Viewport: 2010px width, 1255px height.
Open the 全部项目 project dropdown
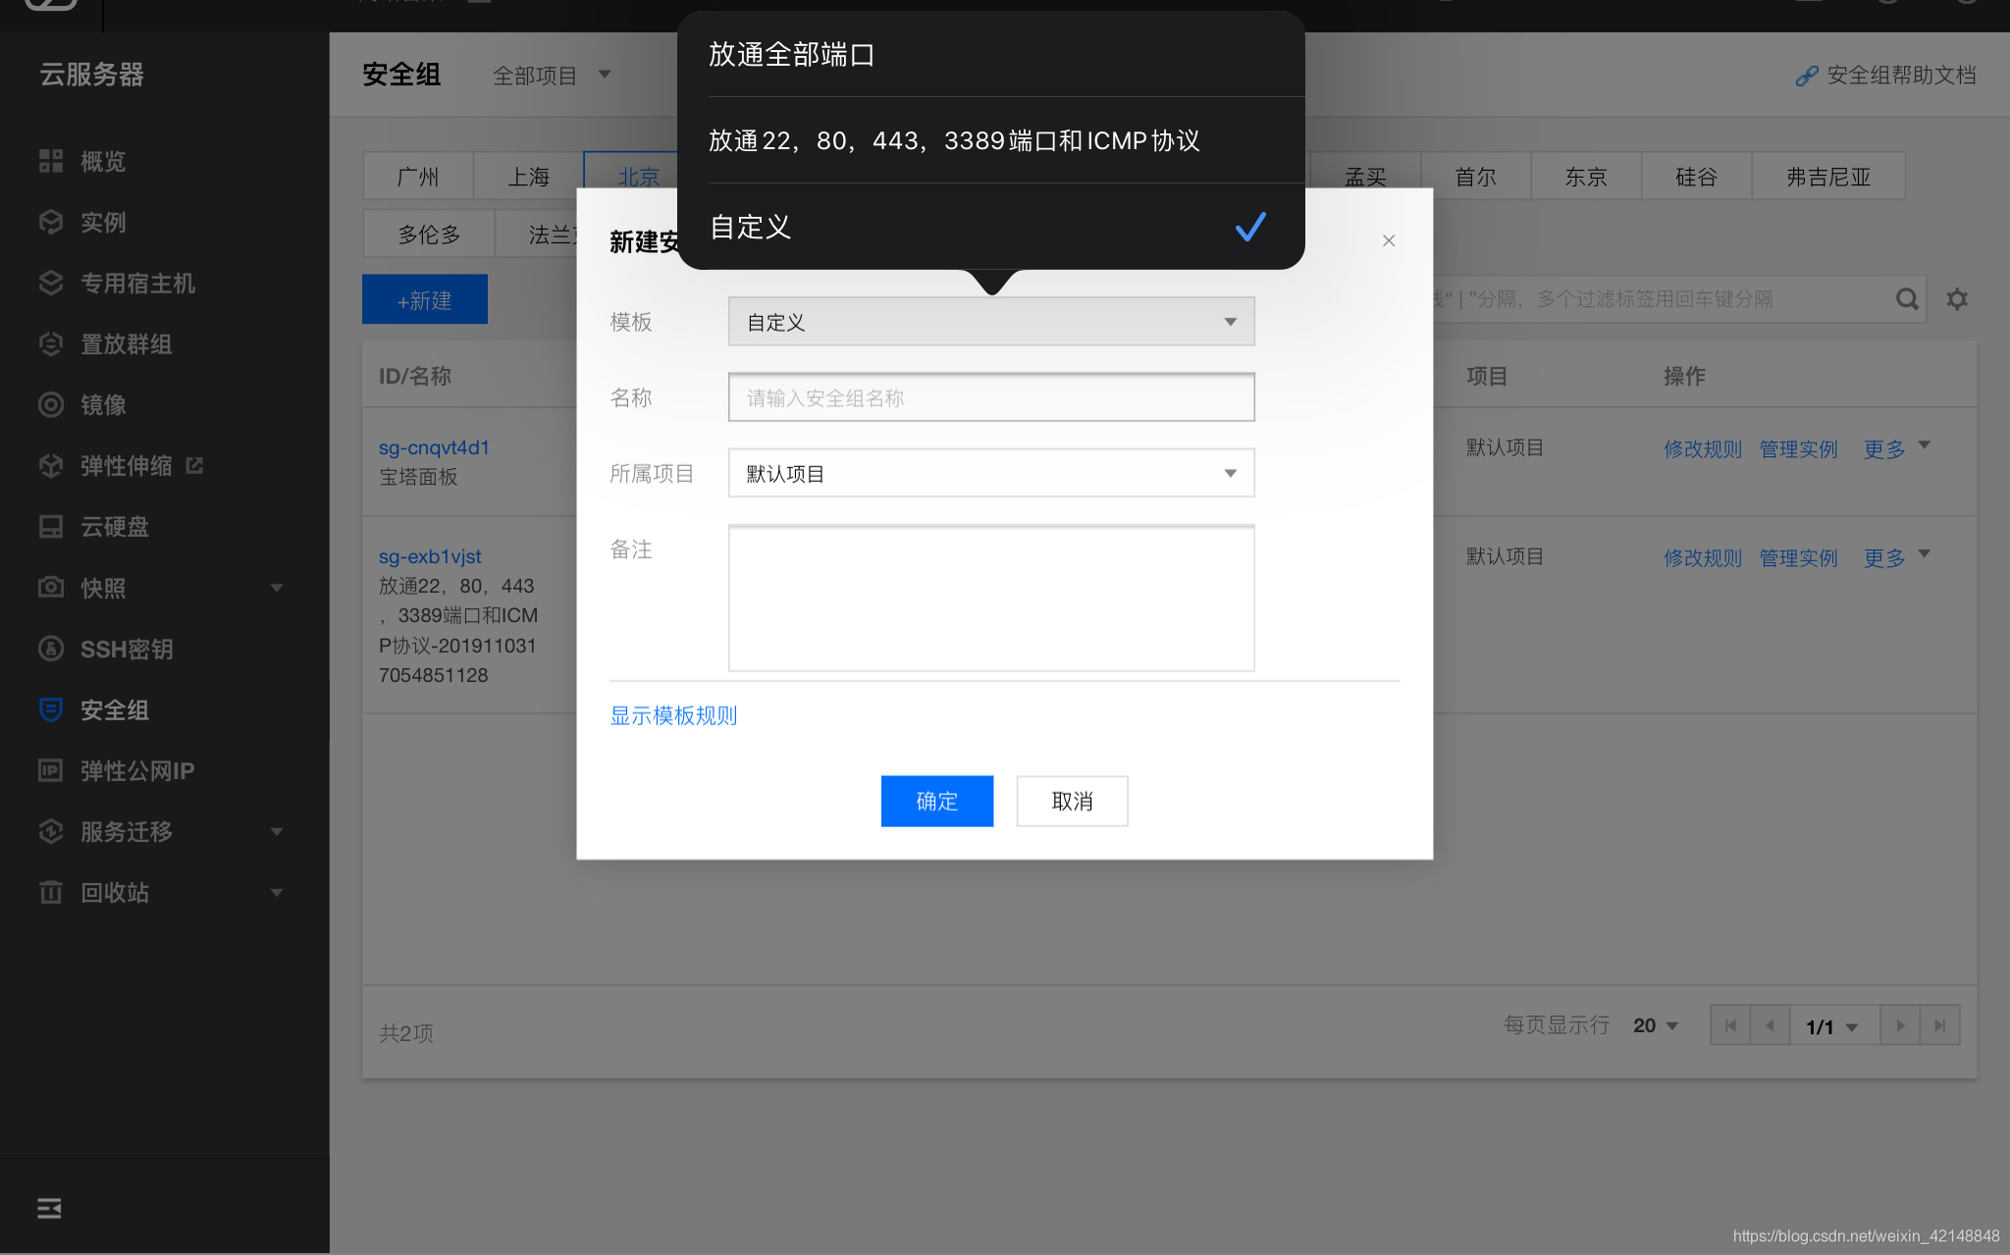pyautogui.click(x=552, y=76)
